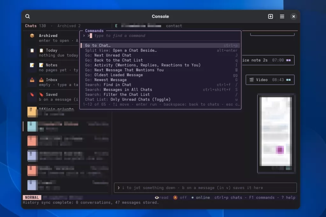Open the Saved bookmark icon
Viewport: 326px width, 217px height.
pyautogui.click(x=32, y=94)
